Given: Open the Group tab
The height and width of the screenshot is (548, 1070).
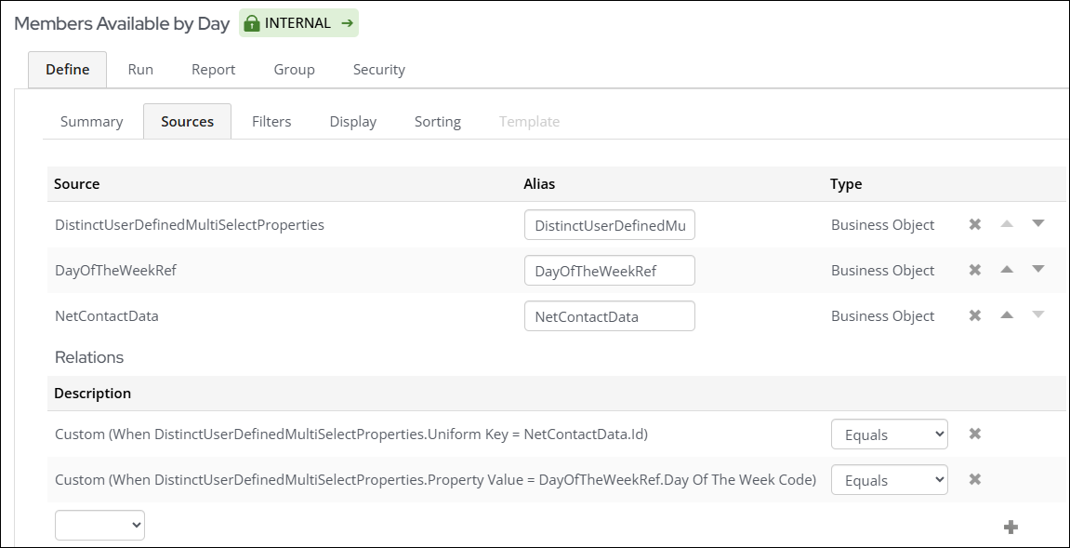Looking at the screenshot, I should click(294, 70).
